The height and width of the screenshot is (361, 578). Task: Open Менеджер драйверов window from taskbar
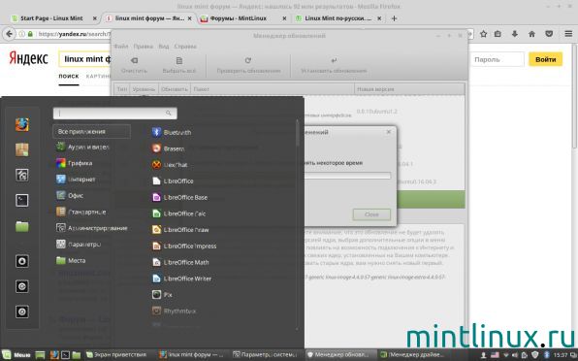[x=413, y=355]
